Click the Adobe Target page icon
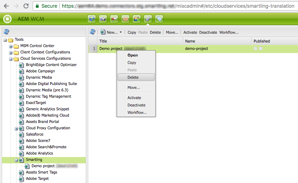Screen dimensions: 298x183 pos(21,179)
